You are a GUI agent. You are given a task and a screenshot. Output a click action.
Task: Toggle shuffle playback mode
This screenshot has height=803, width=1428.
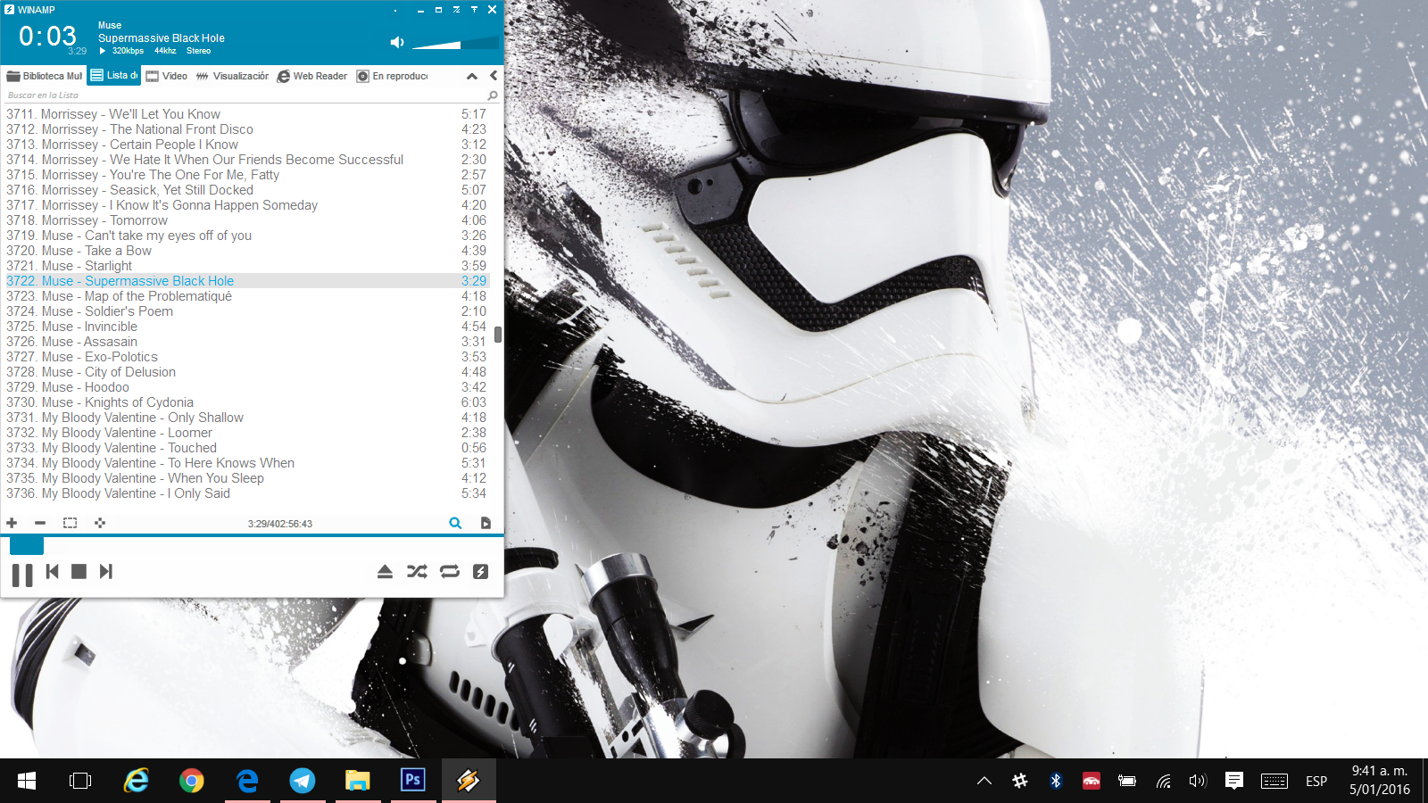pyautogui.click(x=417, y=572)
